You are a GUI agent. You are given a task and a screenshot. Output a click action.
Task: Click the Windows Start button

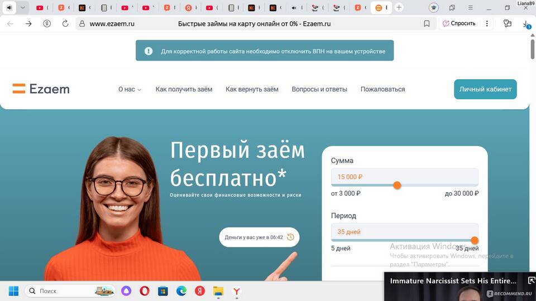(x=13, y=291)
